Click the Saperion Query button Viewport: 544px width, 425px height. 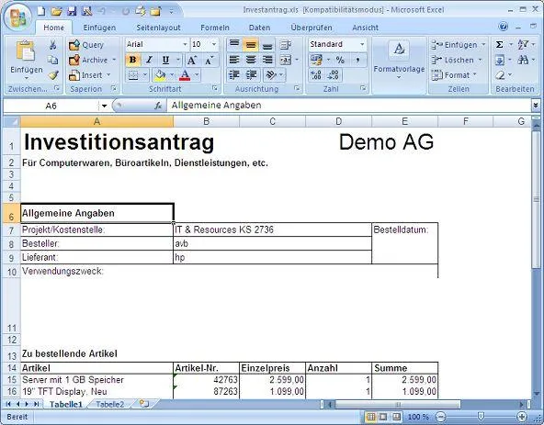[86, 45]
